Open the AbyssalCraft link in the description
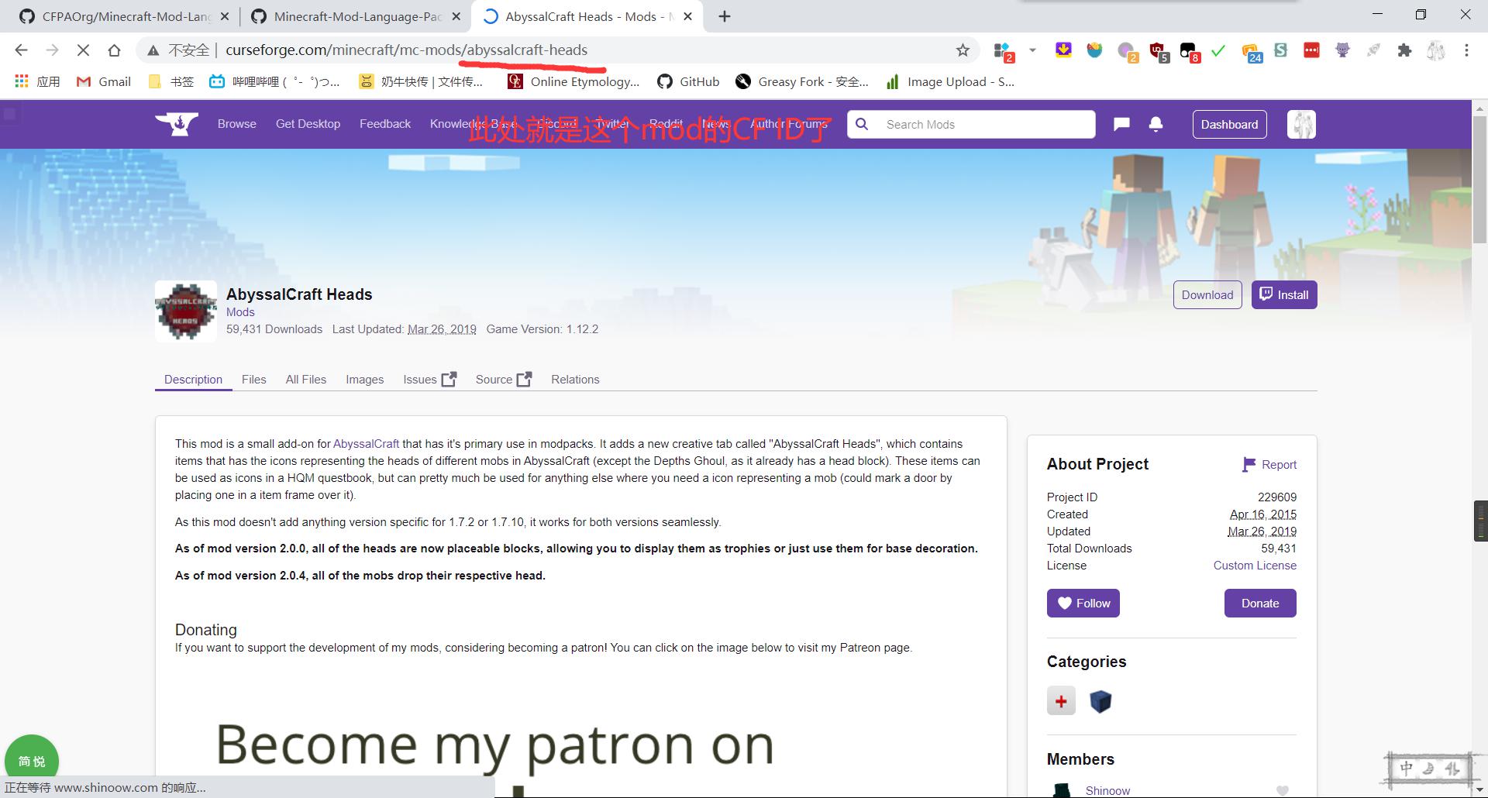Screen dimensions: 1488x798 click(366, 444)
